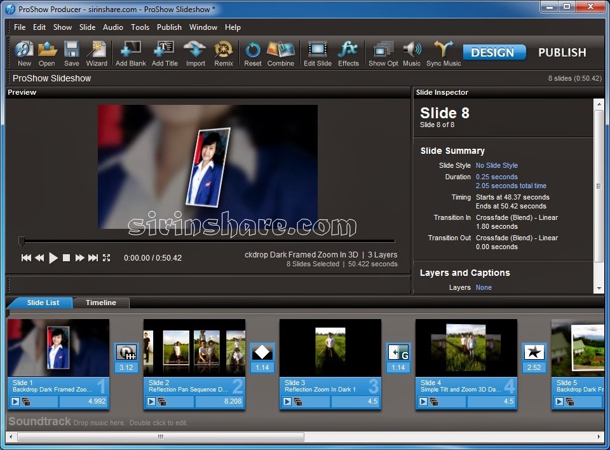
Task: Open the Slide menu
Action: [87, 27]
